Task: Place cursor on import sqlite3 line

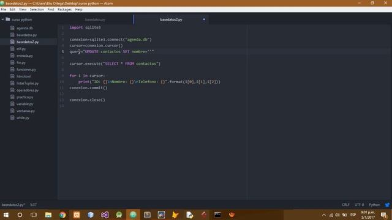Action: 85,28
